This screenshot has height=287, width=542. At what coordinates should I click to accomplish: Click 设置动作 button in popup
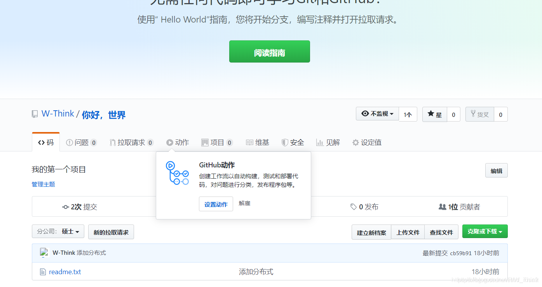coord(216,204)
